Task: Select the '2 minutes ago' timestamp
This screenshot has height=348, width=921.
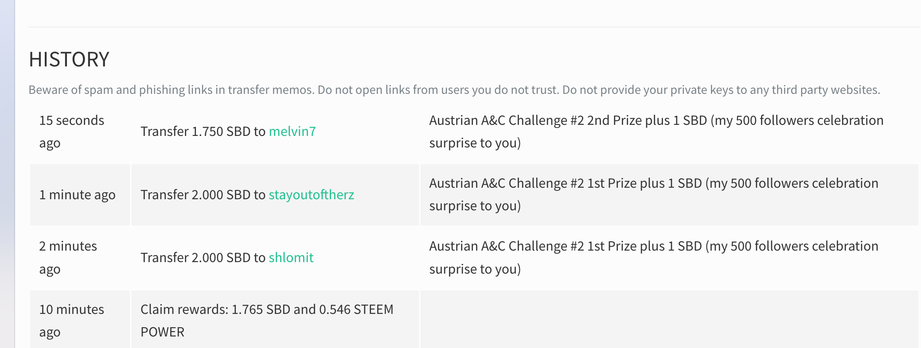Action: 68,258
